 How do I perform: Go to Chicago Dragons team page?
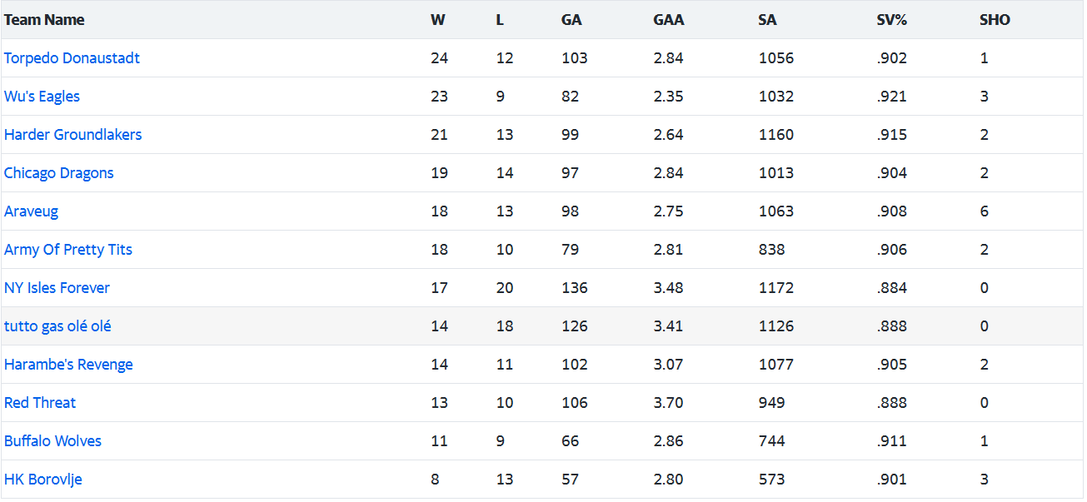58,173
